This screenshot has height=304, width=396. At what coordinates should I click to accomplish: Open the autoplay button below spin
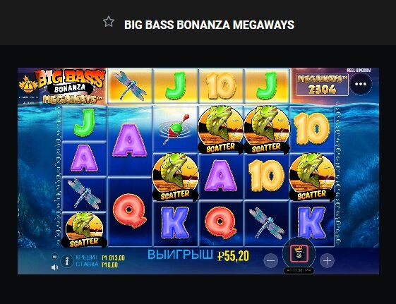(x=299, y=270)
